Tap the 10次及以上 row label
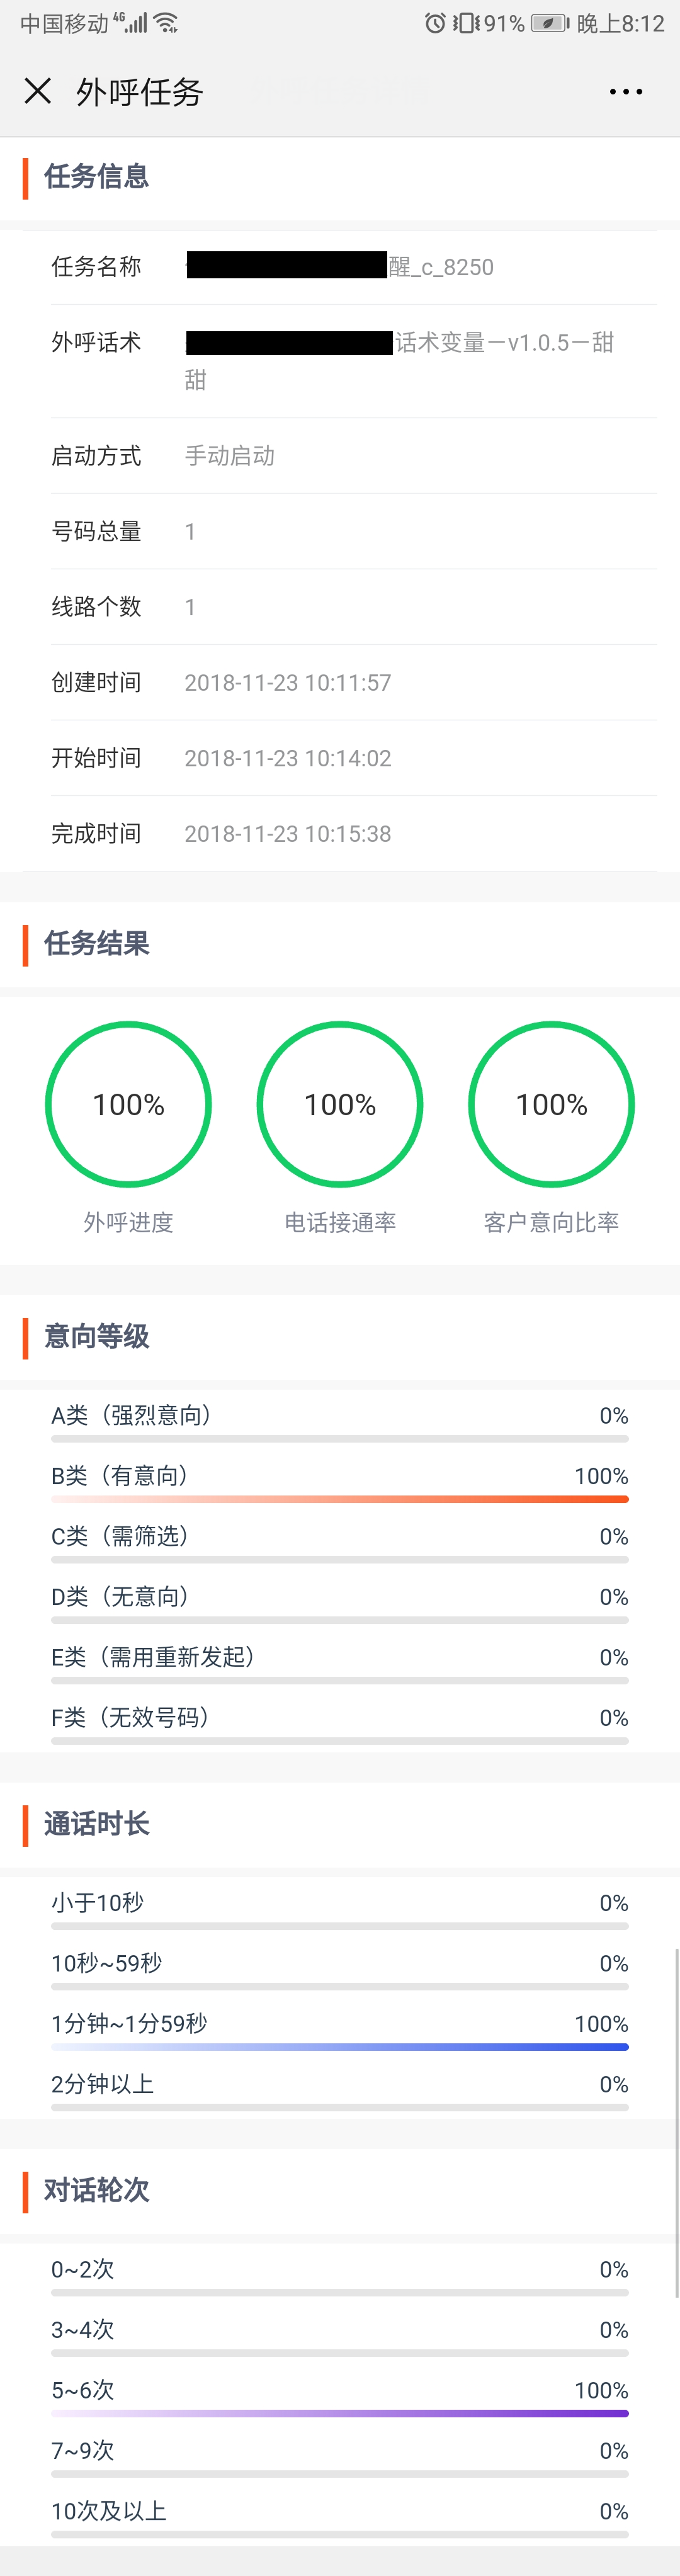 click(x=109, y=2511)
